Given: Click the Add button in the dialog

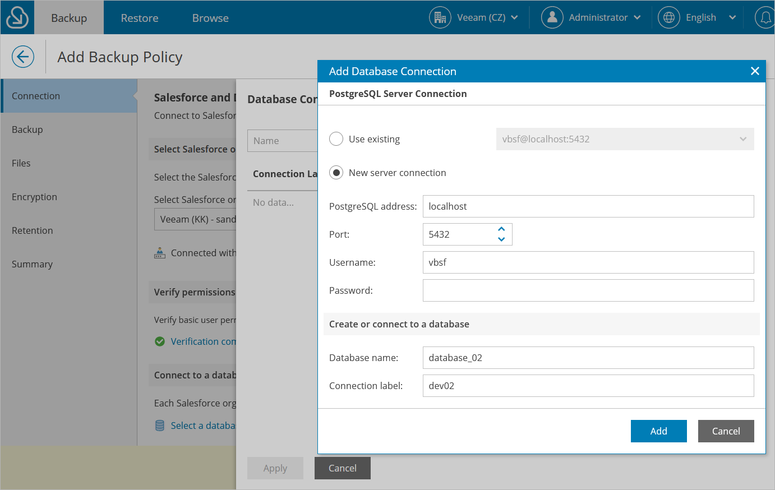Looking at the screenshot, I should click(x=659, y=431).
